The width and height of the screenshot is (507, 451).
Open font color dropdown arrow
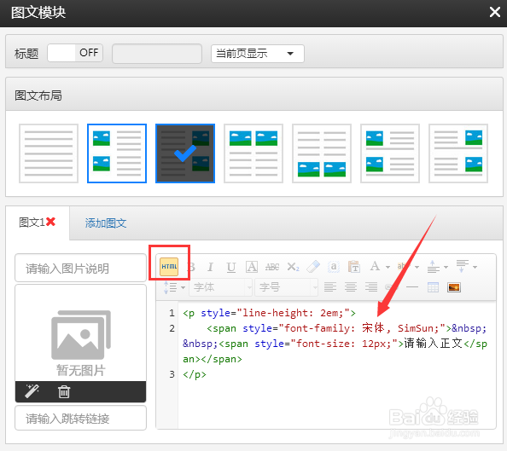click(x=388, y=267)
